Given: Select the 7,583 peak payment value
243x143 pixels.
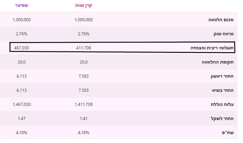Looking at the screenshot, I should point(83,90).
